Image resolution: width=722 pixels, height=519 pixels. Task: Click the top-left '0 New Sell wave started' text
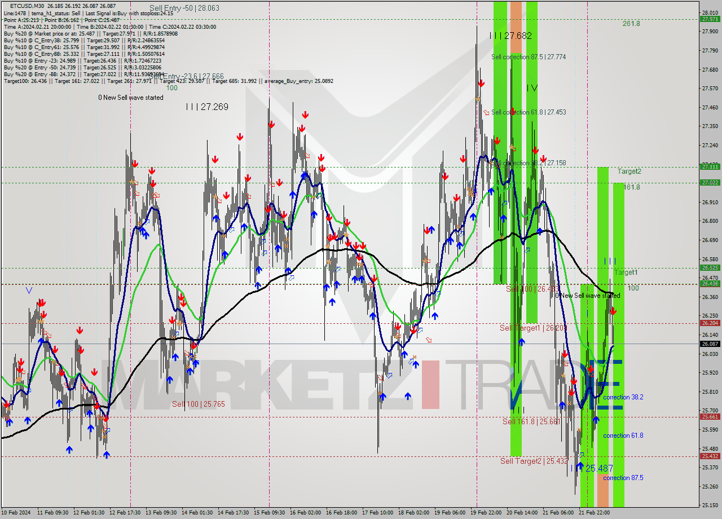coord(131,98)
